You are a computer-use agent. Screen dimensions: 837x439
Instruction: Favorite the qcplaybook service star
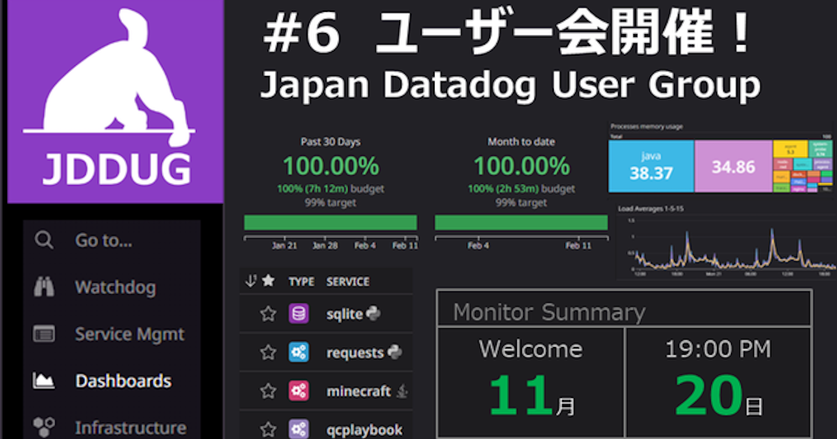268,429
